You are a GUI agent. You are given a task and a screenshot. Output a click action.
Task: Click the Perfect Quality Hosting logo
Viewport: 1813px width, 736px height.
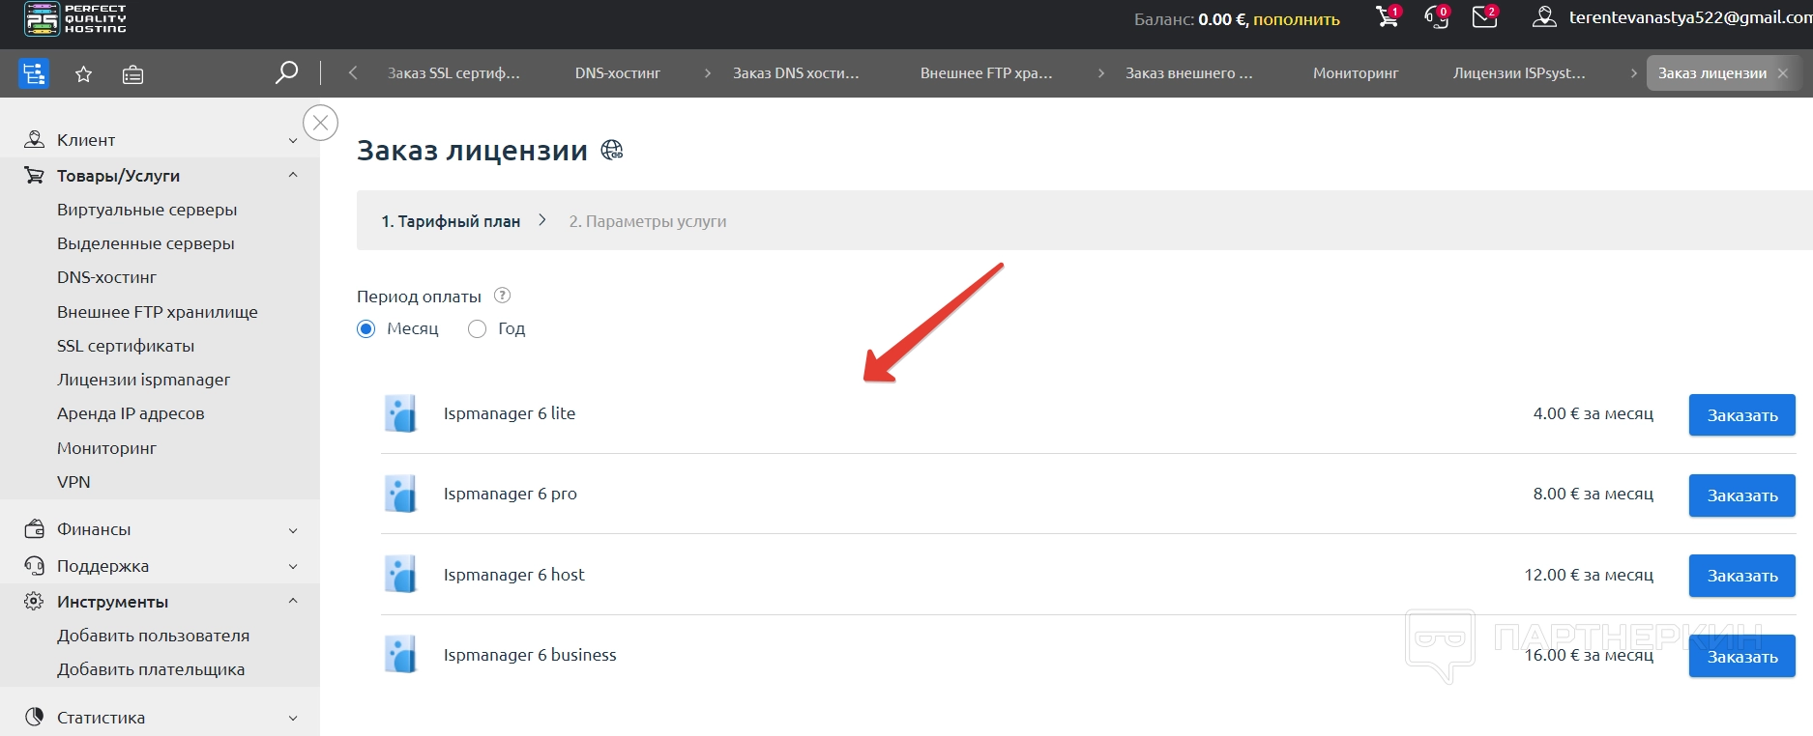coord(75,19)
